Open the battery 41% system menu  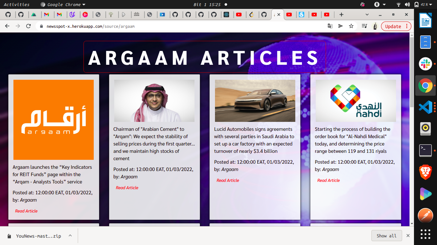click(x=423, y=4)
